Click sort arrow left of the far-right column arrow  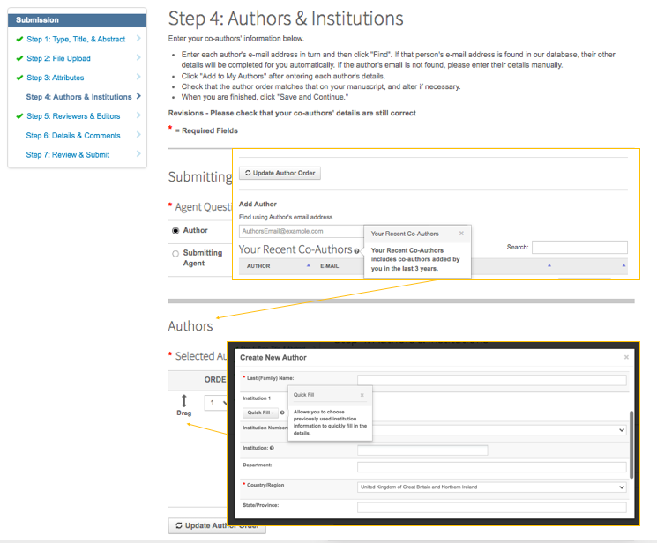coord(549,265)
